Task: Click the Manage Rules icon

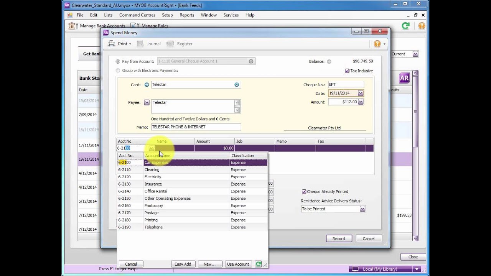Action: tap(134, 26)
